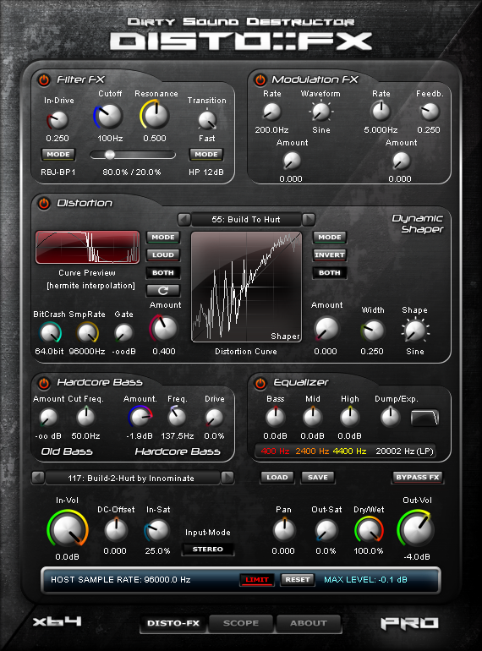Click the Equalizer Mid knob
482x651 pixels.
[x=313, y=418]
